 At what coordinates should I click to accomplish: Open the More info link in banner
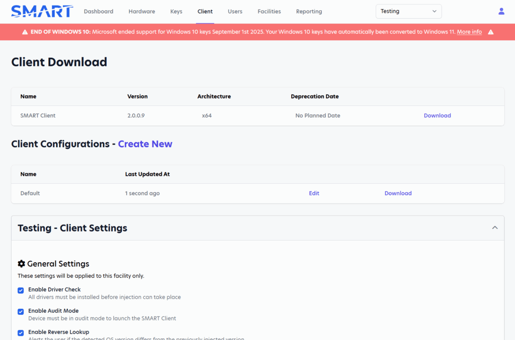pyautogui.click(x=469, y=32)
